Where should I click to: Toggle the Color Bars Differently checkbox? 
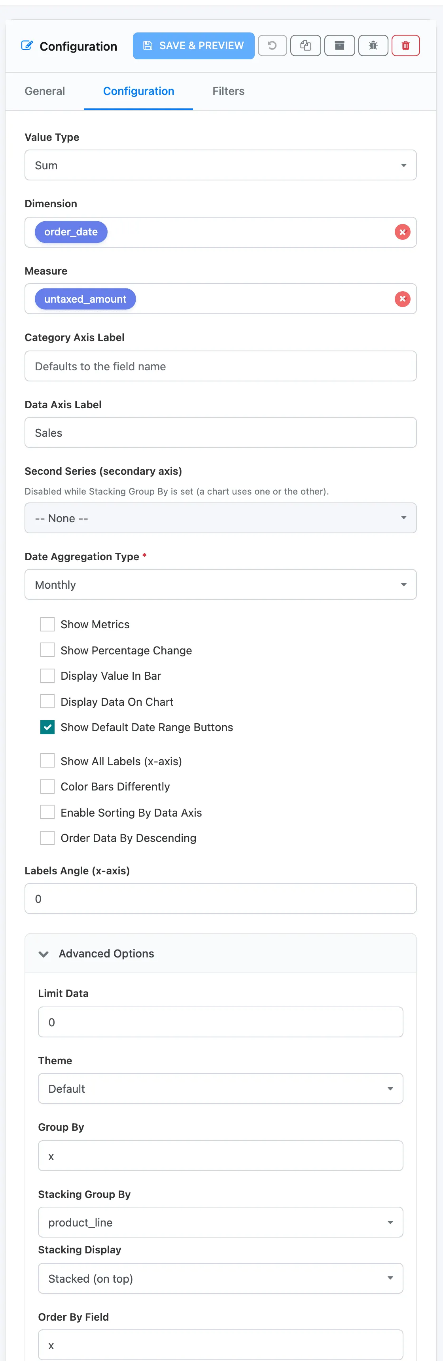(47, 787)
